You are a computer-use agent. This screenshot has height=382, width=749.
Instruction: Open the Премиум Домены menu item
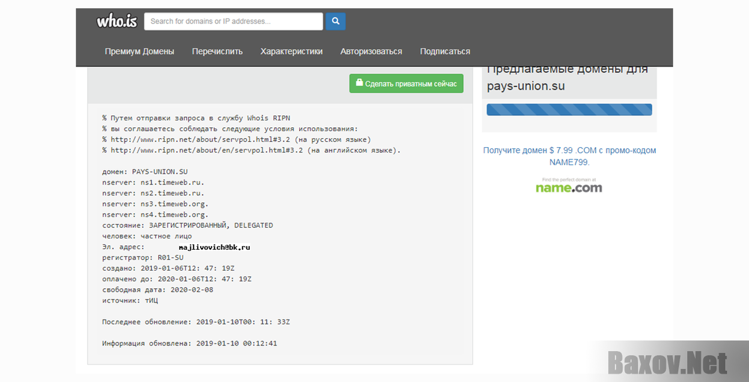point(139,52)
